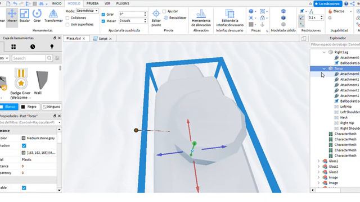The image size is (360, 202).
Task: Click the Medium stone grey color swatch
Action: click(x=24, y=138)
